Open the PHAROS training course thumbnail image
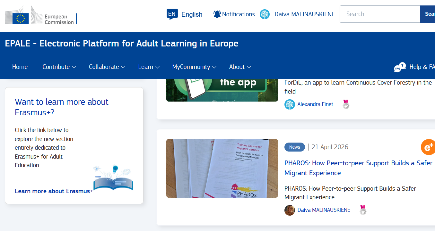435x231 pixels. coord(222,168)
